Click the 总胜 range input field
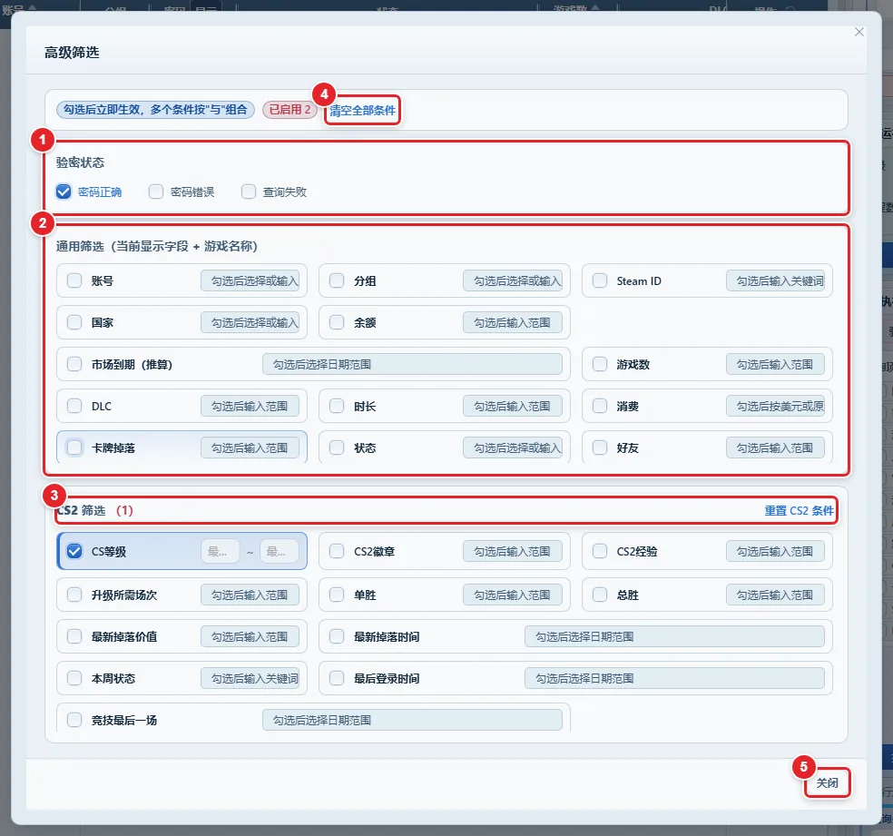This screenshot has height=836, width=893. pos(775,595)
